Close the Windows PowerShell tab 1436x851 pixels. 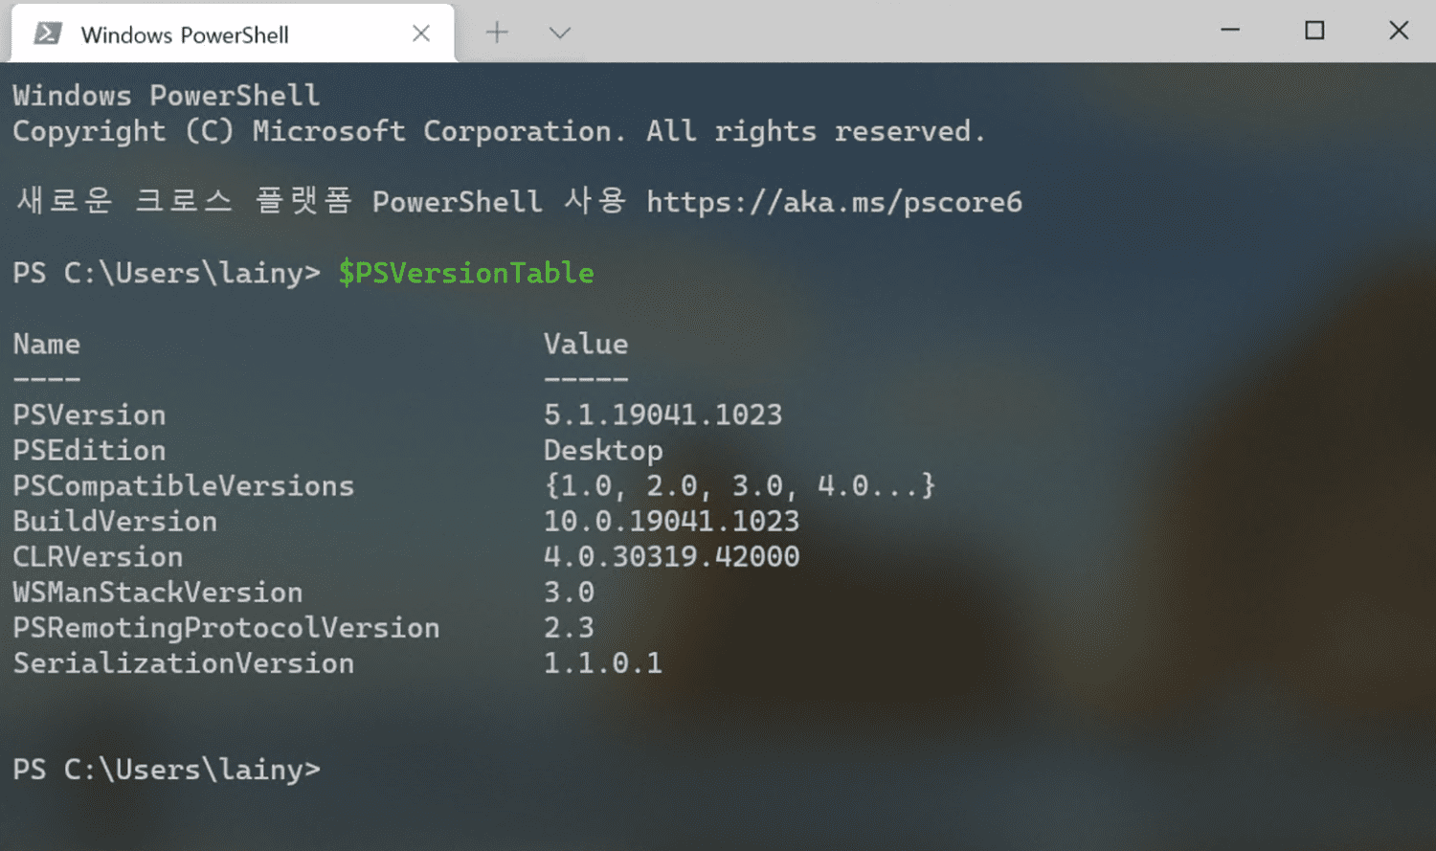point(421,34)
